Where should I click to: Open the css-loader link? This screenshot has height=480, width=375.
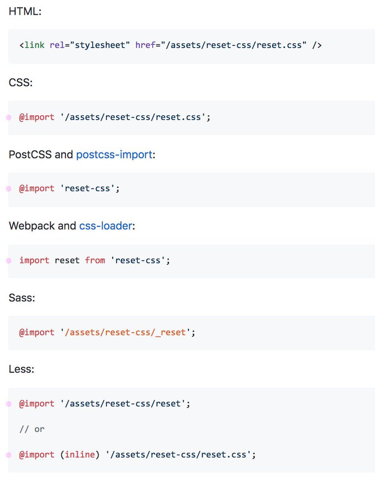click(106, 226)
